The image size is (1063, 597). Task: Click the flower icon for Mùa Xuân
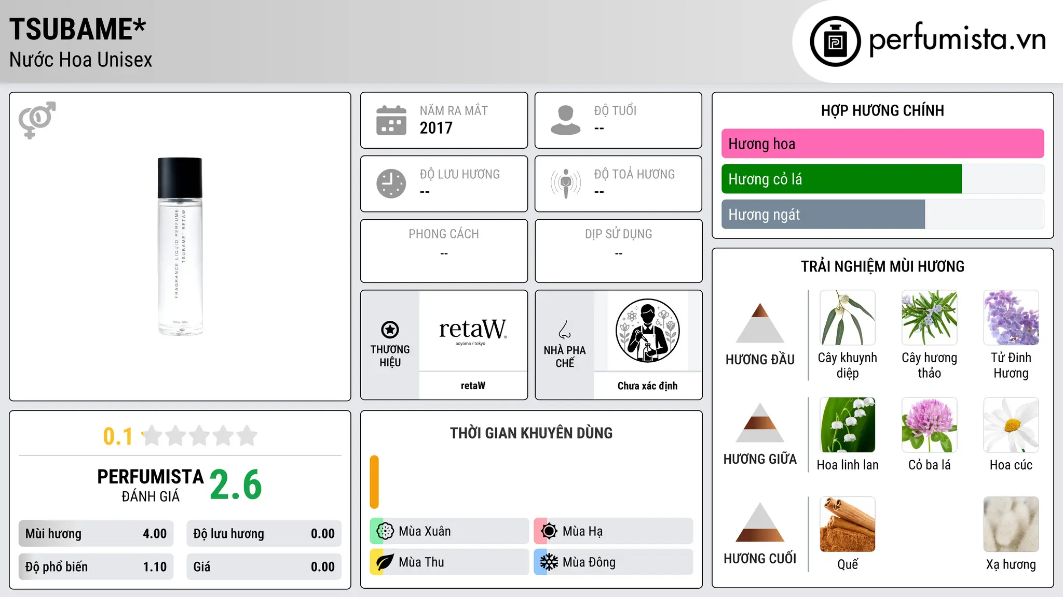point(385,531)
